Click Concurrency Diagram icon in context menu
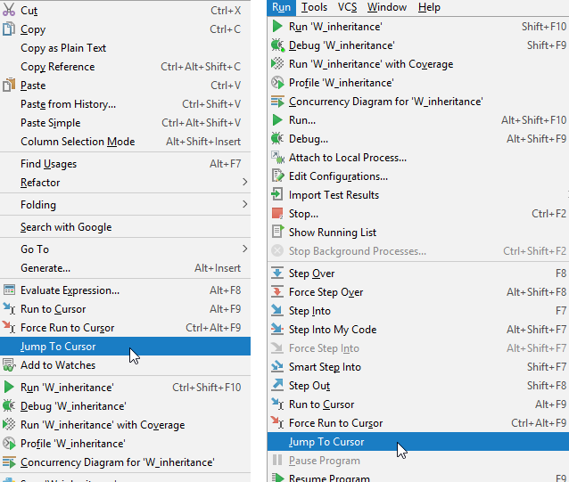The image size is (569, 482). [9, 462]
